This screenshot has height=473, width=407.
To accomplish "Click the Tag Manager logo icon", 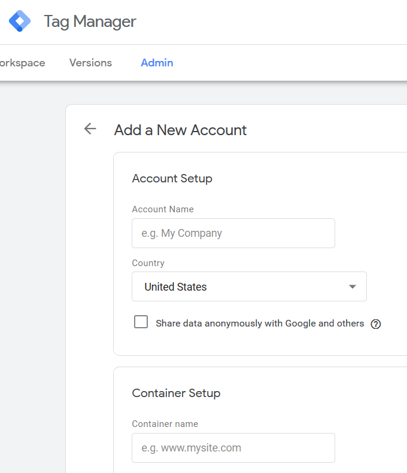I will click(x=20, y=22).
